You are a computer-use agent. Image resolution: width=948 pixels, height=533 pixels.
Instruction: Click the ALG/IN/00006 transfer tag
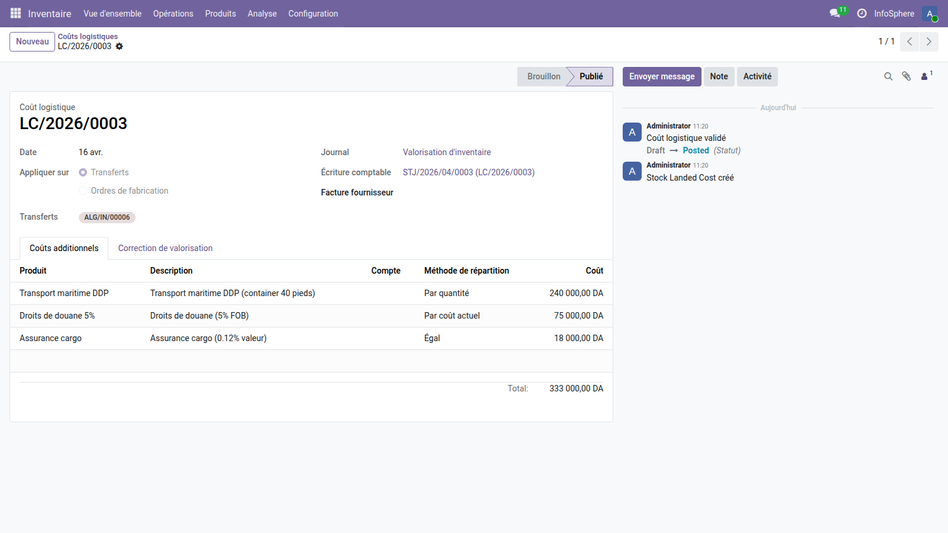click(107, 217)
